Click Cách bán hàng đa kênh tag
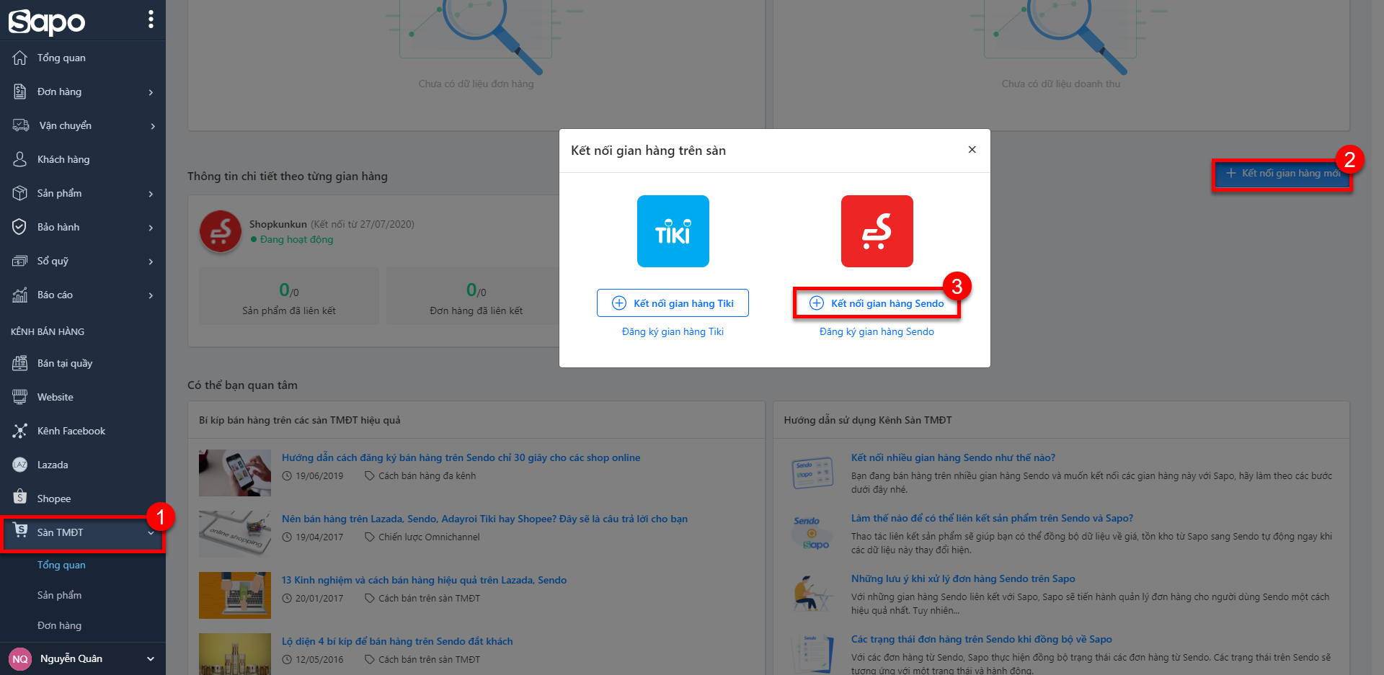Screen dimensions: 1384x675 point(427,475)
